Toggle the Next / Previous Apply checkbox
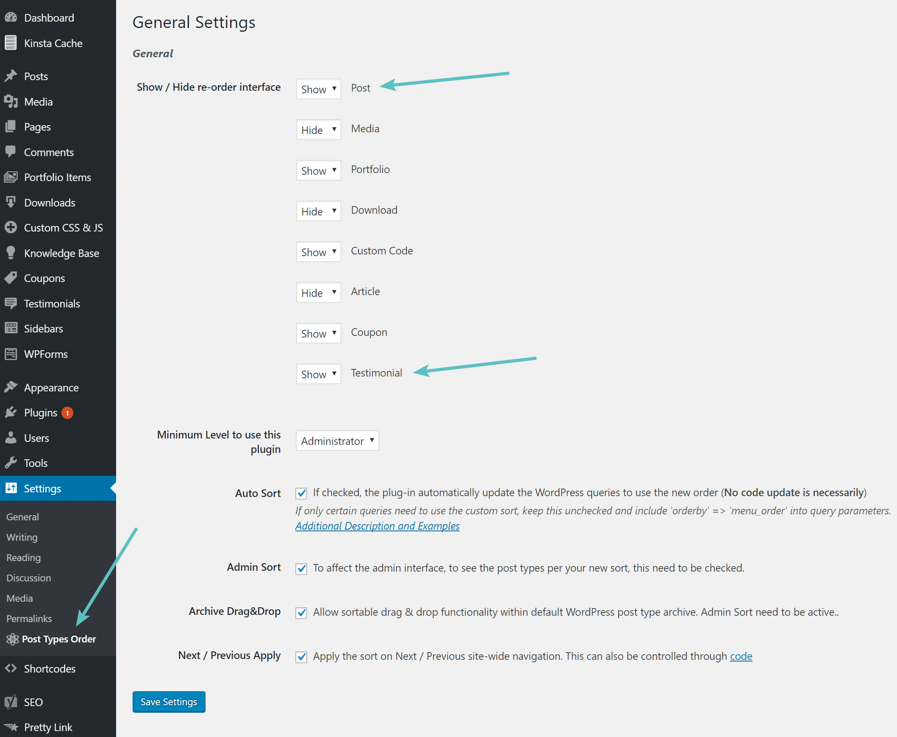This screenshot has height=737, width=897. pos(301,656)
